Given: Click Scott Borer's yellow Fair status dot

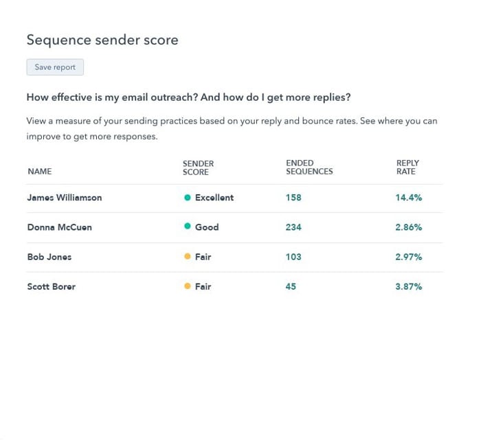Looking at the screenshot, I should [x=188, y=286].
